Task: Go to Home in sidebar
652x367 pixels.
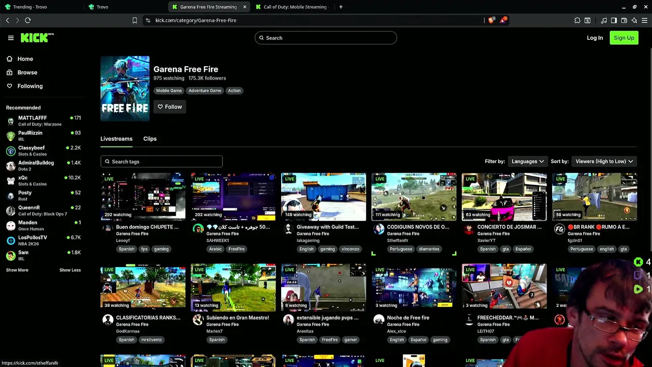Action: pyautogui.click(x=20, y=59)
